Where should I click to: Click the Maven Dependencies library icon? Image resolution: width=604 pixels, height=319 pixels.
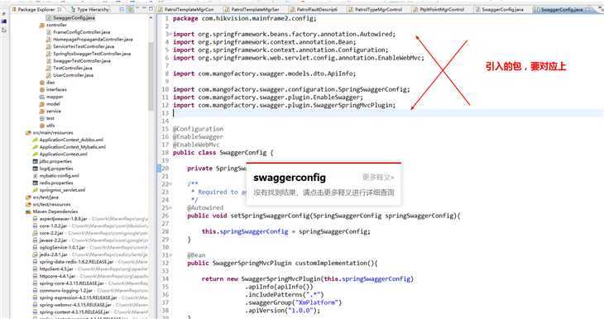28,212
